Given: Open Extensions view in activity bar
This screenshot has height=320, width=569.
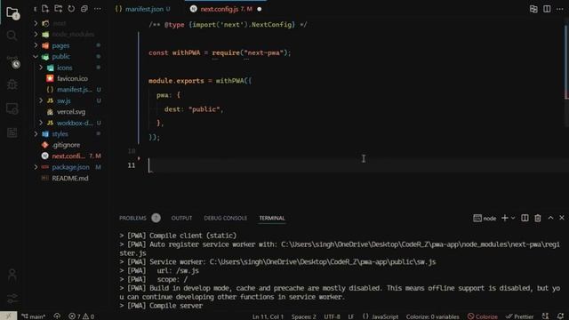Looking at the screenshot, I should (x=12, y=132).
